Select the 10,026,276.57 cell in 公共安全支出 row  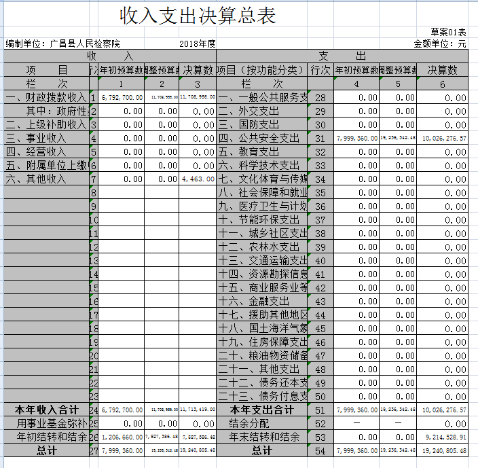(x=442, y=139)
